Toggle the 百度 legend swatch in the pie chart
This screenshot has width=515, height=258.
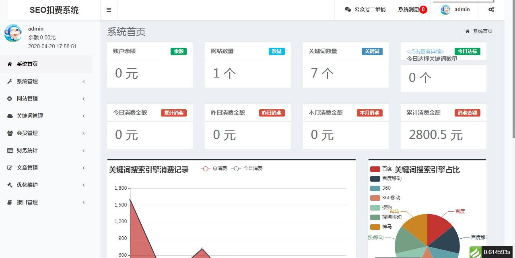tap(375, 169)
